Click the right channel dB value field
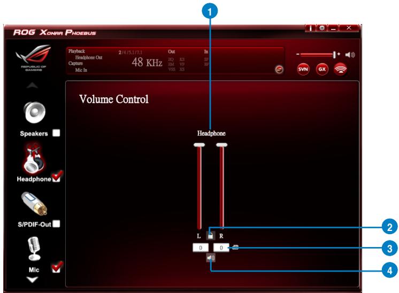Viewport: 399px width, 293px height. tap(221, 248)
